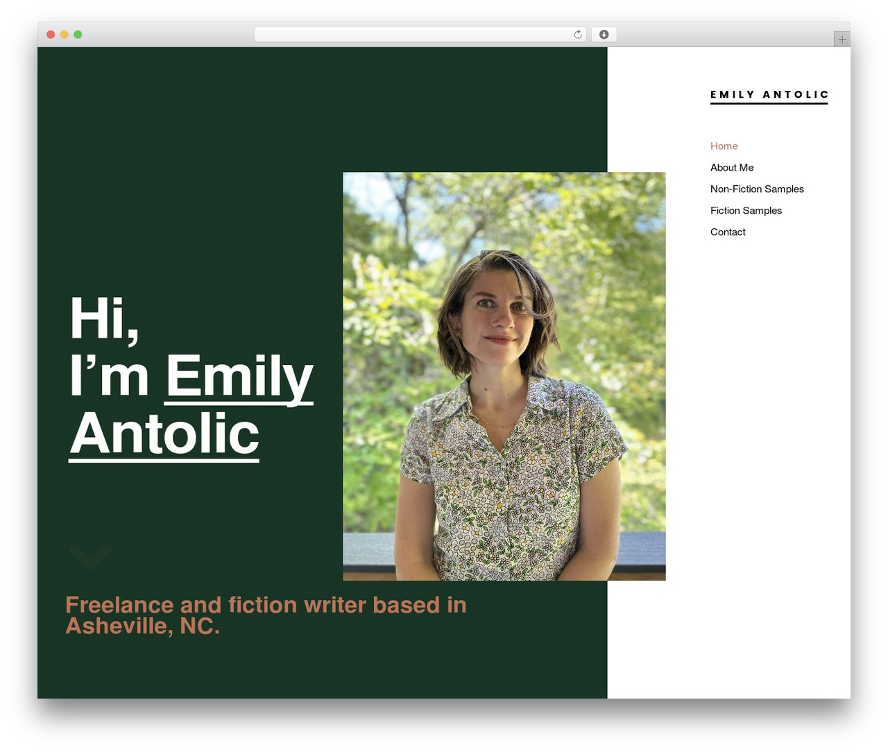Open the Home menu item

tap(724, 146)
